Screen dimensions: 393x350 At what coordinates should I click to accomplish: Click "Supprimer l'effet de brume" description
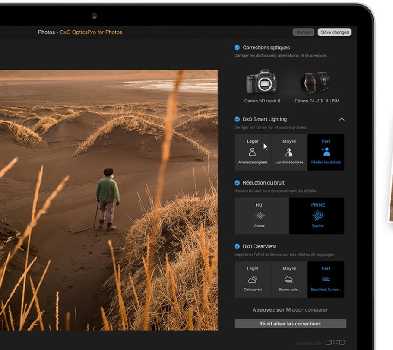[284, 255]
